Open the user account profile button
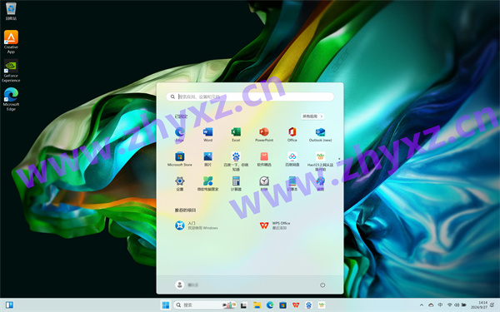The image size is (500, 312). pos(187,285)
